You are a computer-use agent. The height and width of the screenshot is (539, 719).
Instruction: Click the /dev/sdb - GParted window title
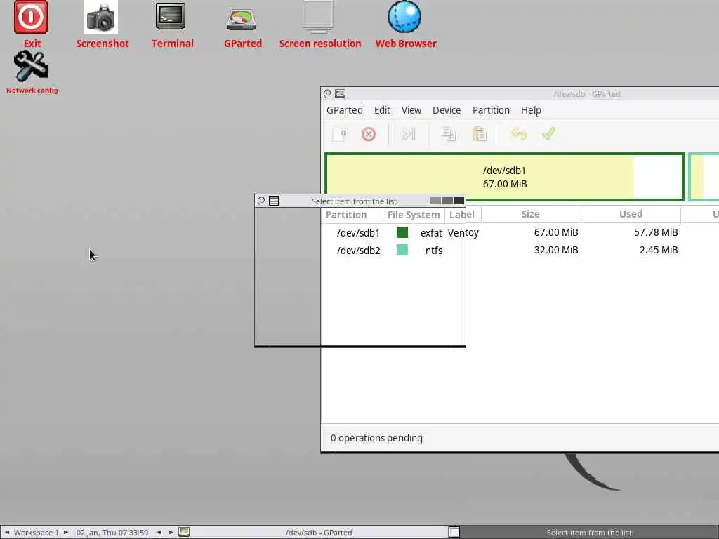tap(586, 94)
